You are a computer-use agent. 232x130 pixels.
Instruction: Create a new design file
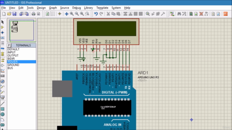(4, 14)
